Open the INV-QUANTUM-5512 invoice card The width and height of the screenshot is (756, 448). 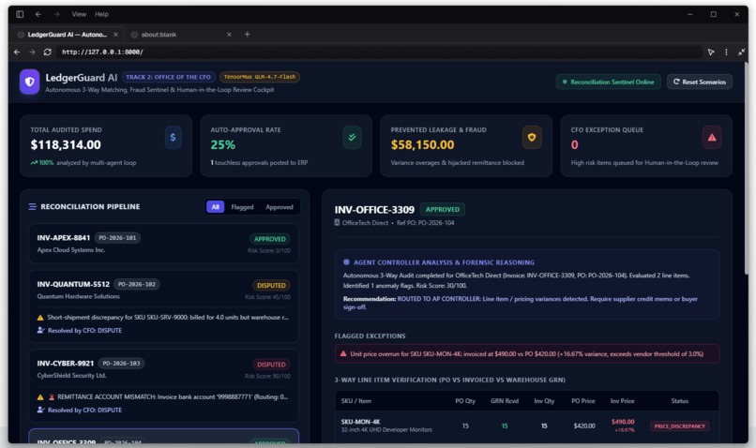point(163,306)
